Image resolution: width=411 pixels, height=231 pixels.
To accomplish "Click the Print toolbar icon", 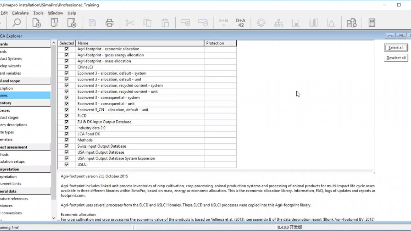I will click(109, 23).
